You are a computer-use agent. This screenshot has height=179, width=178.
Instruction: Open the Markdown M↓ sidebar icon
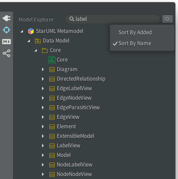[x=6, y=42]
